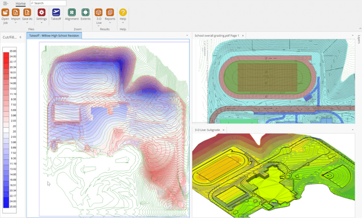Click the Help question mark icon

(x=123, y=12)
